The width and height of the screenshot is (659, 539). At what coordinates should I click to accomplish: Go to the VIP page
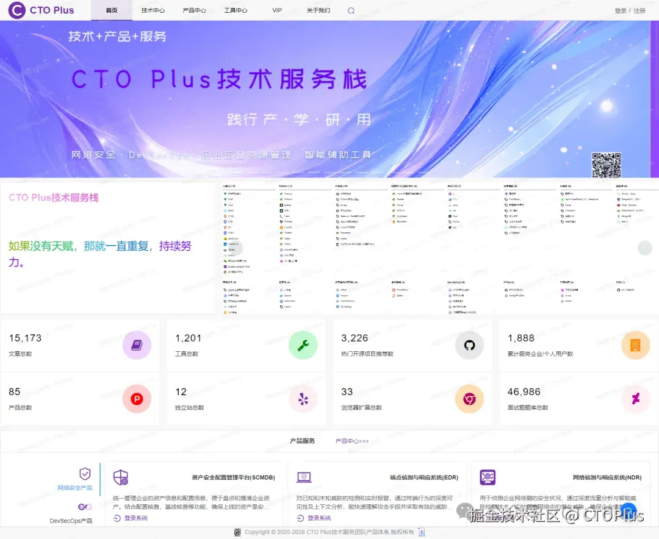pos(277,10)
